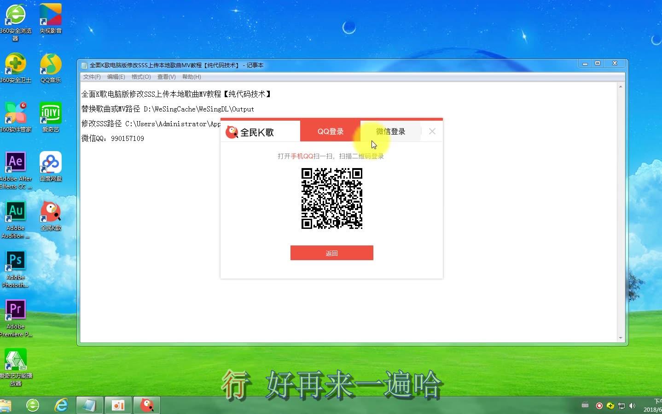Viewport: 662px width, 414px height.
Task: Click the first heading line in Notepad
Action: pyautogui.click(x=177, y=94)
